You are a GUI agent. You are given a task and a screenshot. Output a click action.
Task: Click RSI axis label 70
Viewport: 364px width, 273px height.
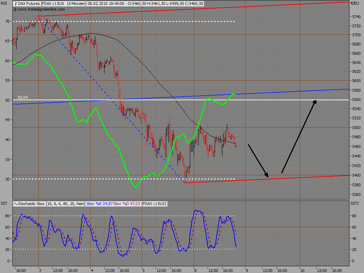[x=7, y=21]
